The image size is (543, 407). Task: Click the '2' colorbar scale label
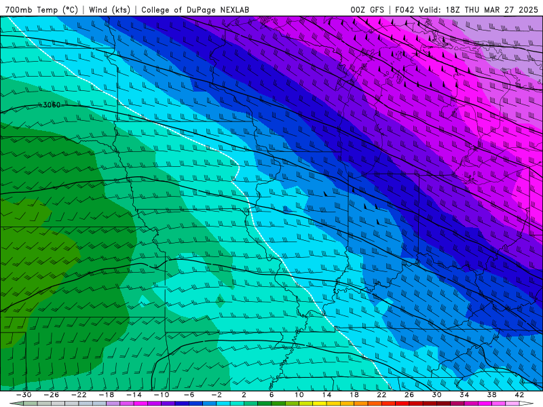[244, 395]
